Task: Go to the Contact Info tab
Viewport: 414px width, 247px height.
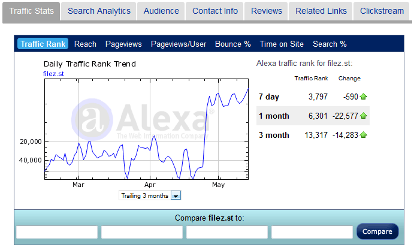Action: 214,11
